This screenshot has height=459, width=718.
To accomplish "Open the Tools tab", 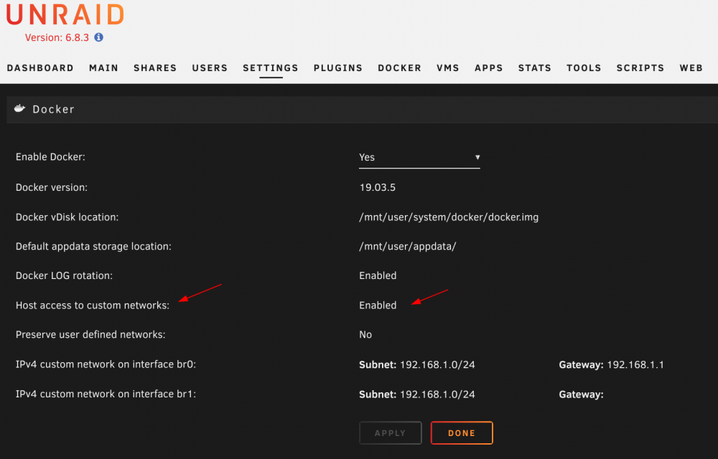I will coord(584,68).
